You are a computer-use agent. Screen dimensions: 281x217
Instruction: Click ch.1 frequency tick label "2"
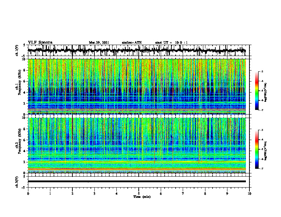24,104
